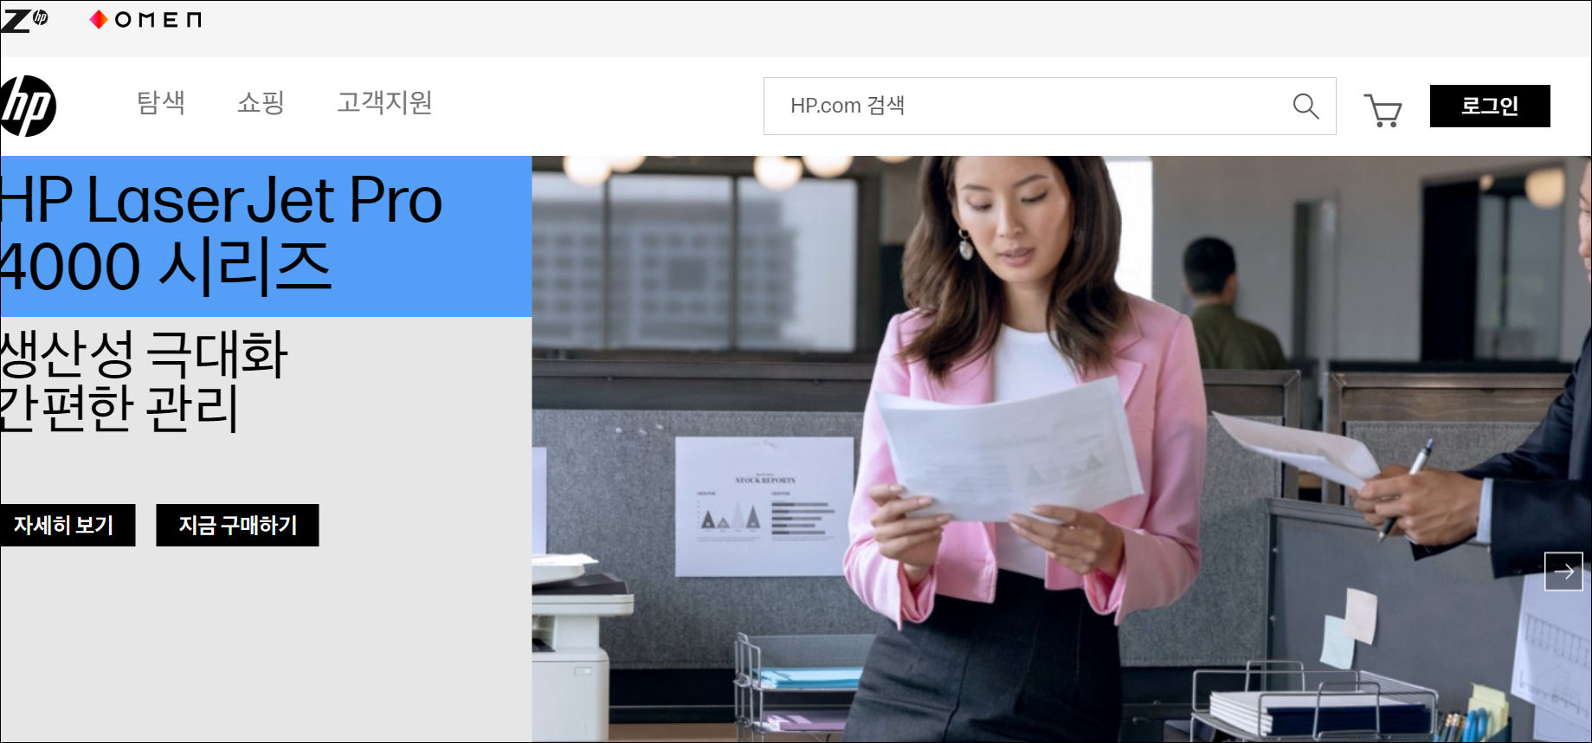Open the 쇼핑 menu
The height and width of the screenshot is (743, 1592).
[x=261, y=102]
